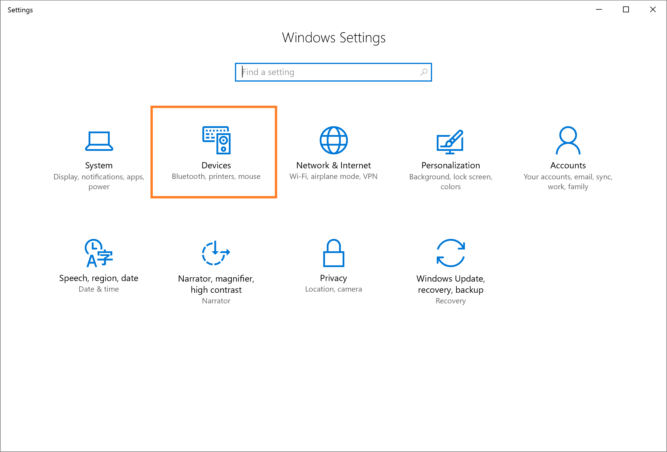Minimize the Settings window
The image size is (667, 452).
(x=599, y=10)
